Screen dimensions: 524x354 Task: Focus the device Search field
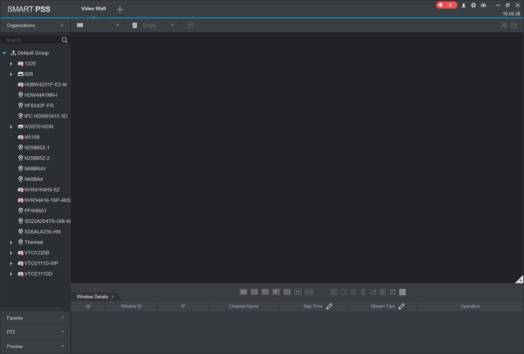click(x=32, y=40)
